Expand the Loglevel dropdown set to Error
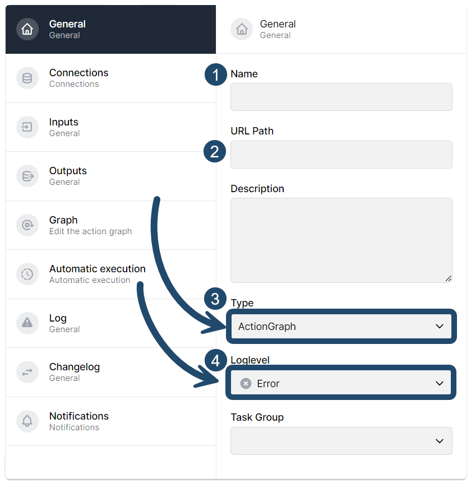 341,383
